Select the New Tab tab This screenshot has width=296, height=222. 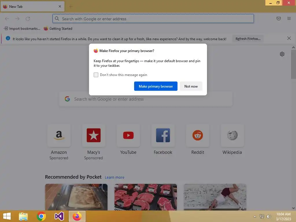pyautogui.click(x=32, y=6)
